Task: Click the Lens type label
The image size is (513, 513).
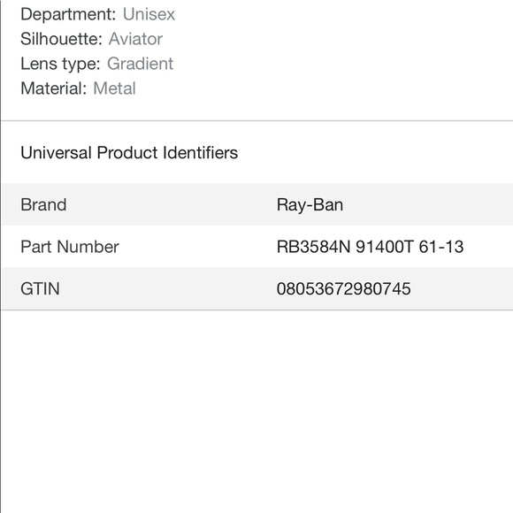Action: [x=60, y=64]
